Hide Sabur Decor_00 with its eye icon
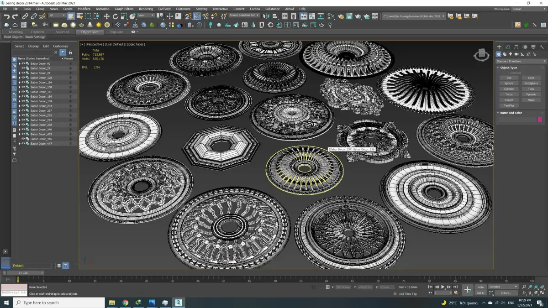548x308 pixels. (x=23, y=63)
